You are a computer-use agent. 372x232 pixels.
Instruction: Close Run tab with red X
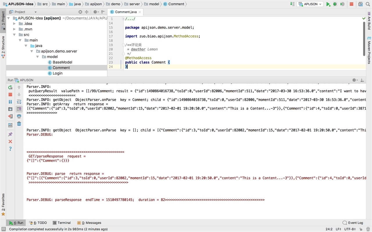tap(10, 142)
